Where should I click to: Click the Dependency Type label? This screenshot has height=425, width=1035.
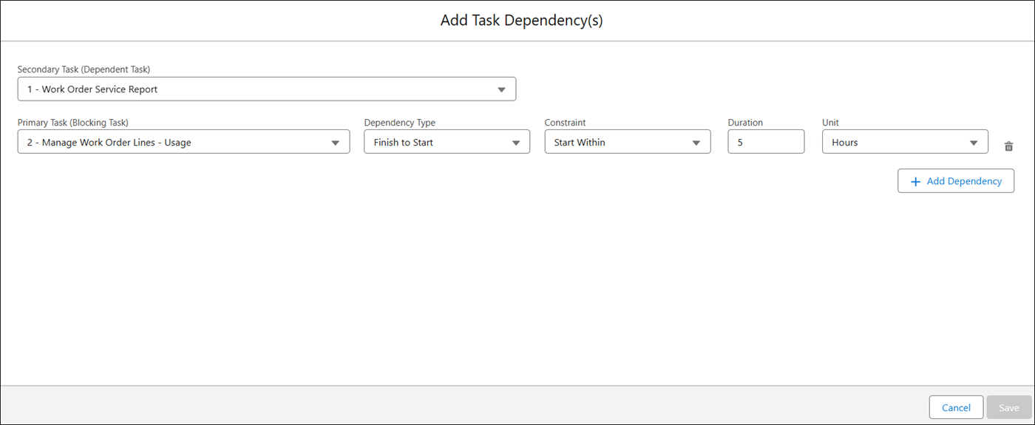(399, 123)
